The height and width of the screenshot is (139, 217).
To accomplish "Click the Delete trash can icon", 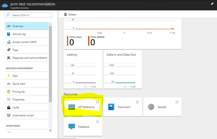I will click(65, 14).
